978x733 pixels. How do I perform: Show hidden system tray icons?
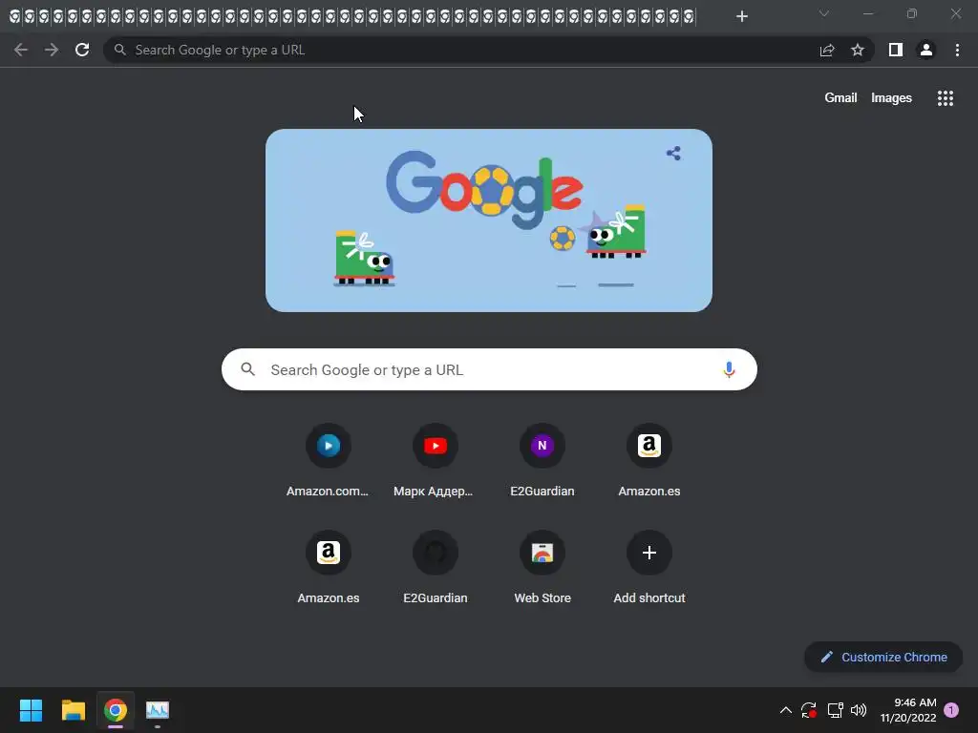pos(786,710)
